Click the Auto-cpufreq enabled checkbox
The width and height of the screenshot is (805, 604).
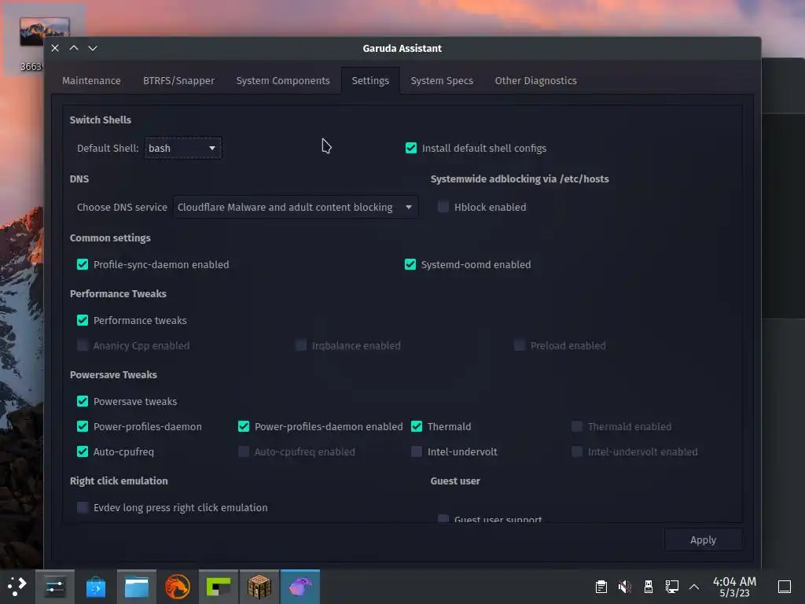point(244,451)
